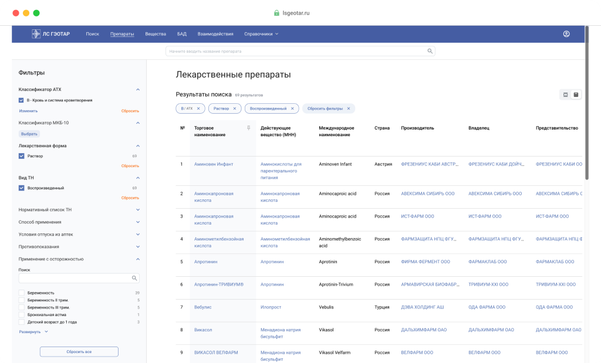The image size is (601, 363).
Task: Expand Способ применения section
Action: (137, 222)
